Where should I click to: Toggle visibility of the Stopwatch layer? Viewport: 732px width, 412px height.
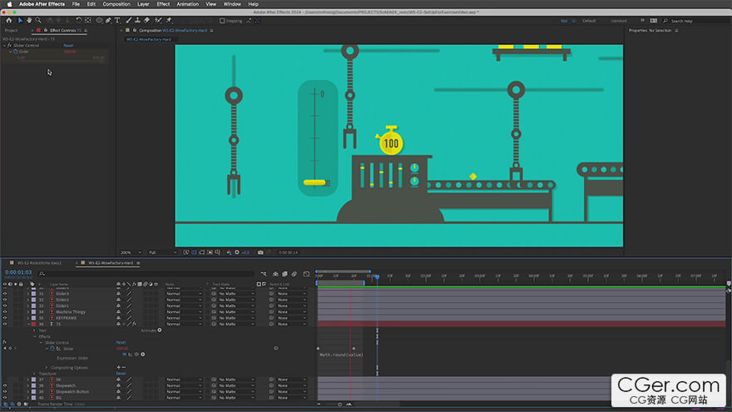pyautogui.click(x=4, y=385)
